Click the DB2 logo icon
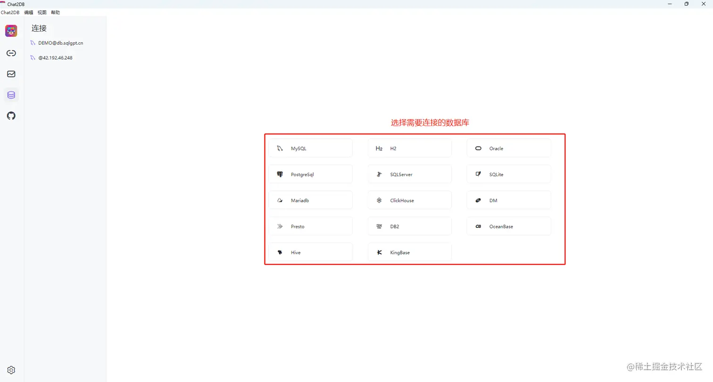 click(379, 227)
